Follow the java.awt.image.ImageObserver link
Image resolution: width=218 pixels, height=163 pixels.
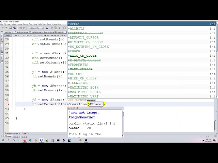(x=84, y=115)
